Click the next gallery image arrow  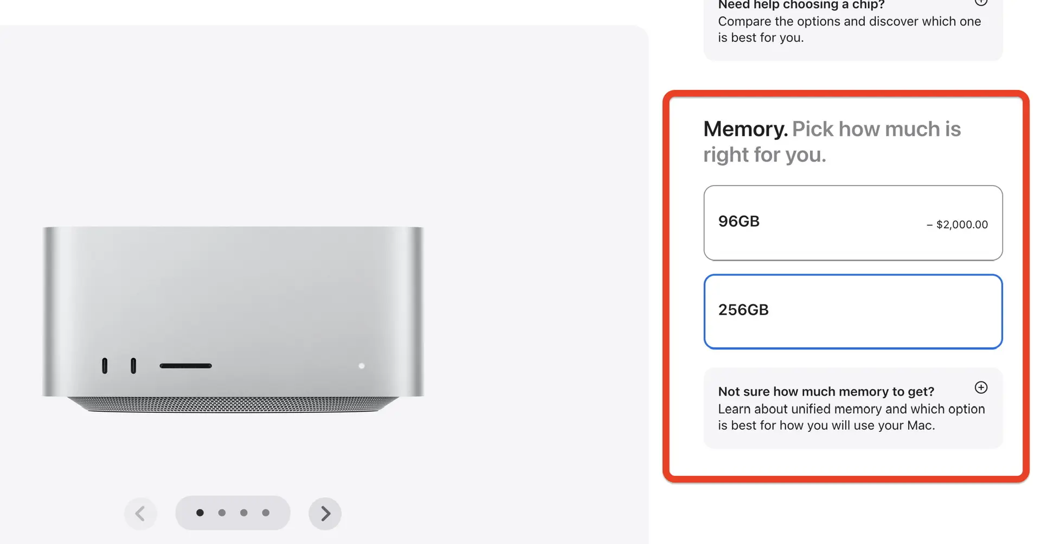325,513
